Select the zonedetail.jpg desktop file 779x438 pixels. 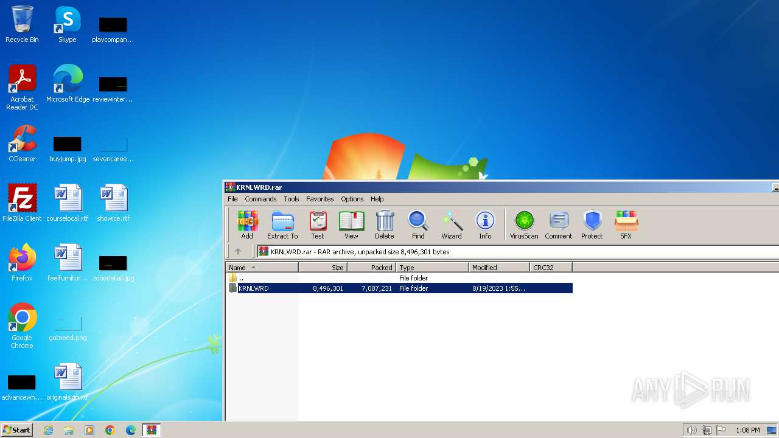pos(113,268)
